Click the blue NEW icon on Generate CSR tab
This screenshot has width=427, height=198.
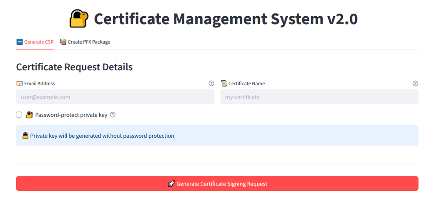coord(20,42)
